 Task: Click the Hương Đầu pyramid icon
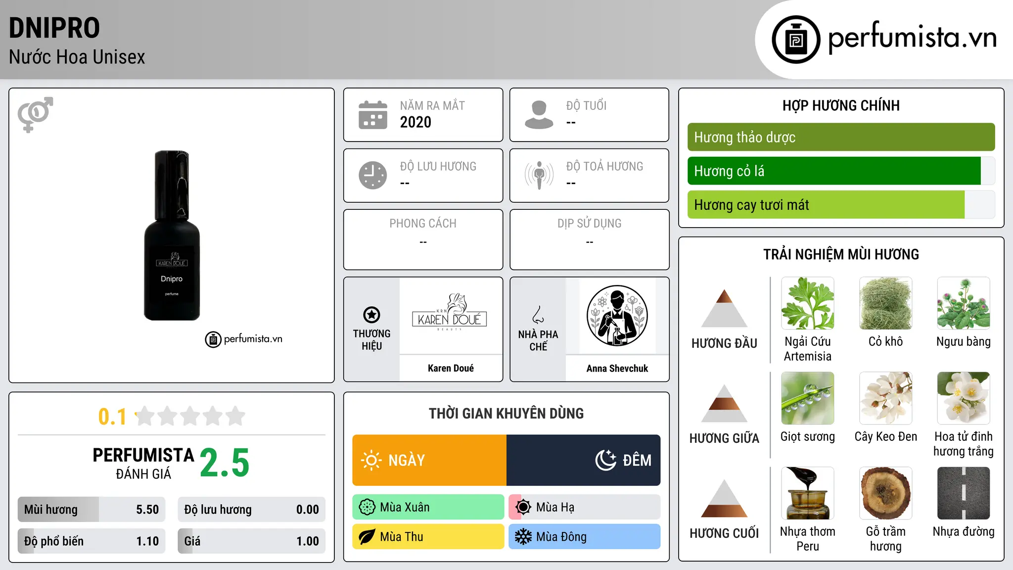724,308
